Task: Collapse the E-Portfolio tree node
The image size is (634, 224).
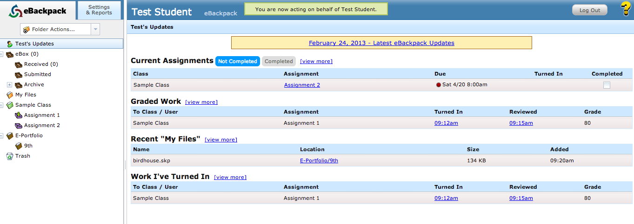Action: 1,136
